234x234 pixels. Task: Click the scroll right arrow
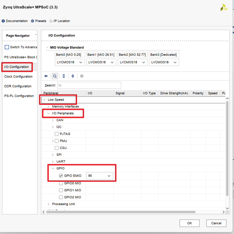coord(224,212)
